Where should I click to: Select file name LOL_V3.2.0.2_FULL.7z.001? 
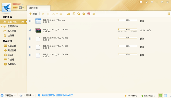pos(55,29)
